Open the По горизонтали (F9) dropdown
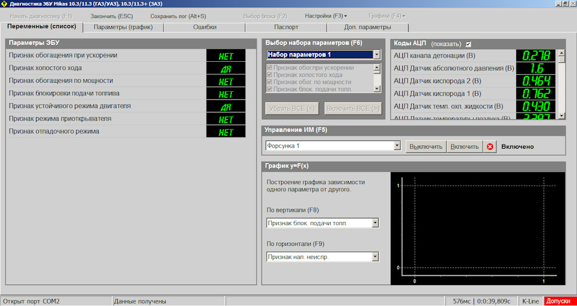577x306 pixels. pos(375,257)
